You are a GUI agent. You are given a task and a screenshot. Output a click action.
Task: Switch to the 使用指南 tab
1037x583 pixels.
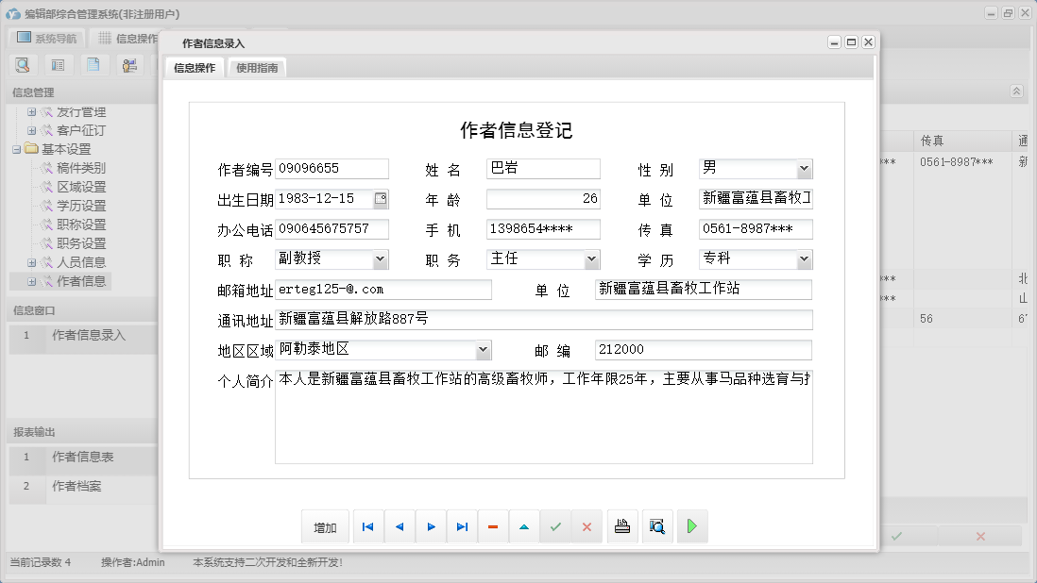pyautogui.click(x=257, y=67)
